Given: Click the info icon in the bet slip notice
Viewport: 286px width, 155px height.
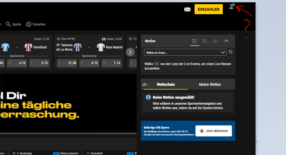Looking at the screenshot, I should [x=148, y=97].
